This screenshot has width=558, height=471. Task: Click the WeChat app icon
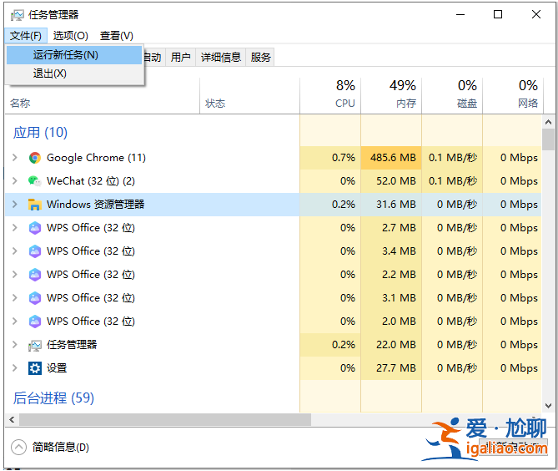[34, 181]
